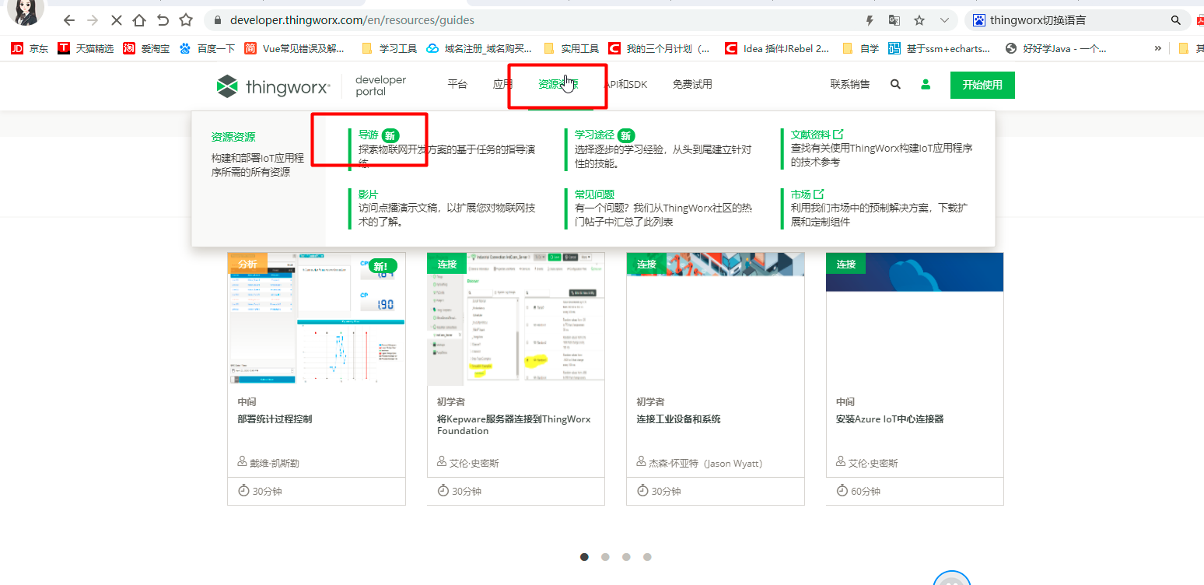The width and height of the screenshot is (1204, 585).
Task: Open the 应用 navigation dropdown menu
Action: click(x=505, y=83)
